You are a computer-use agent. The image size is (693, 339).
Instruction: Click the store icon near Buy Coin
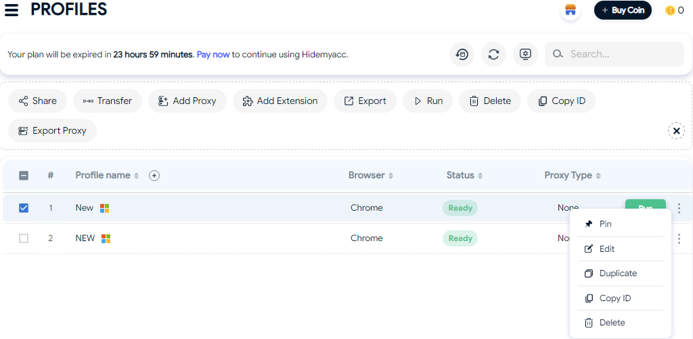click(570, 10)
